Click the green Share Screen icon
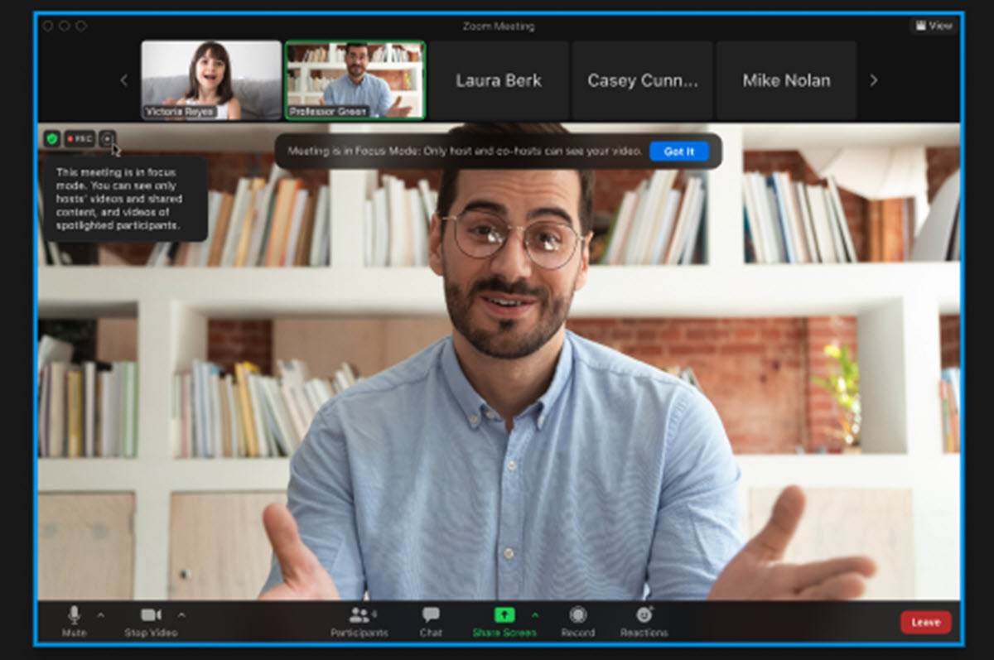The image size is (994, 660). pyautogui.click(x=504, y=614)
